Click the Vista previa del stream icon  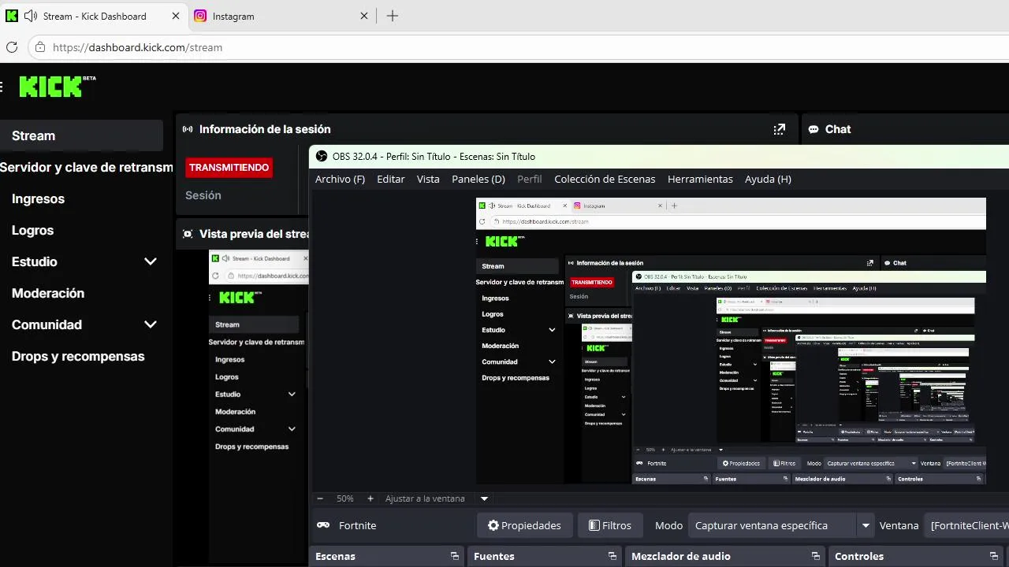tap(188, 234)
